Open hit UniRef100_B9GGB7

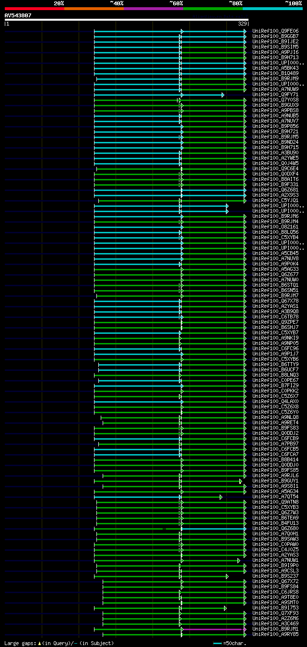tap(275, 36)
